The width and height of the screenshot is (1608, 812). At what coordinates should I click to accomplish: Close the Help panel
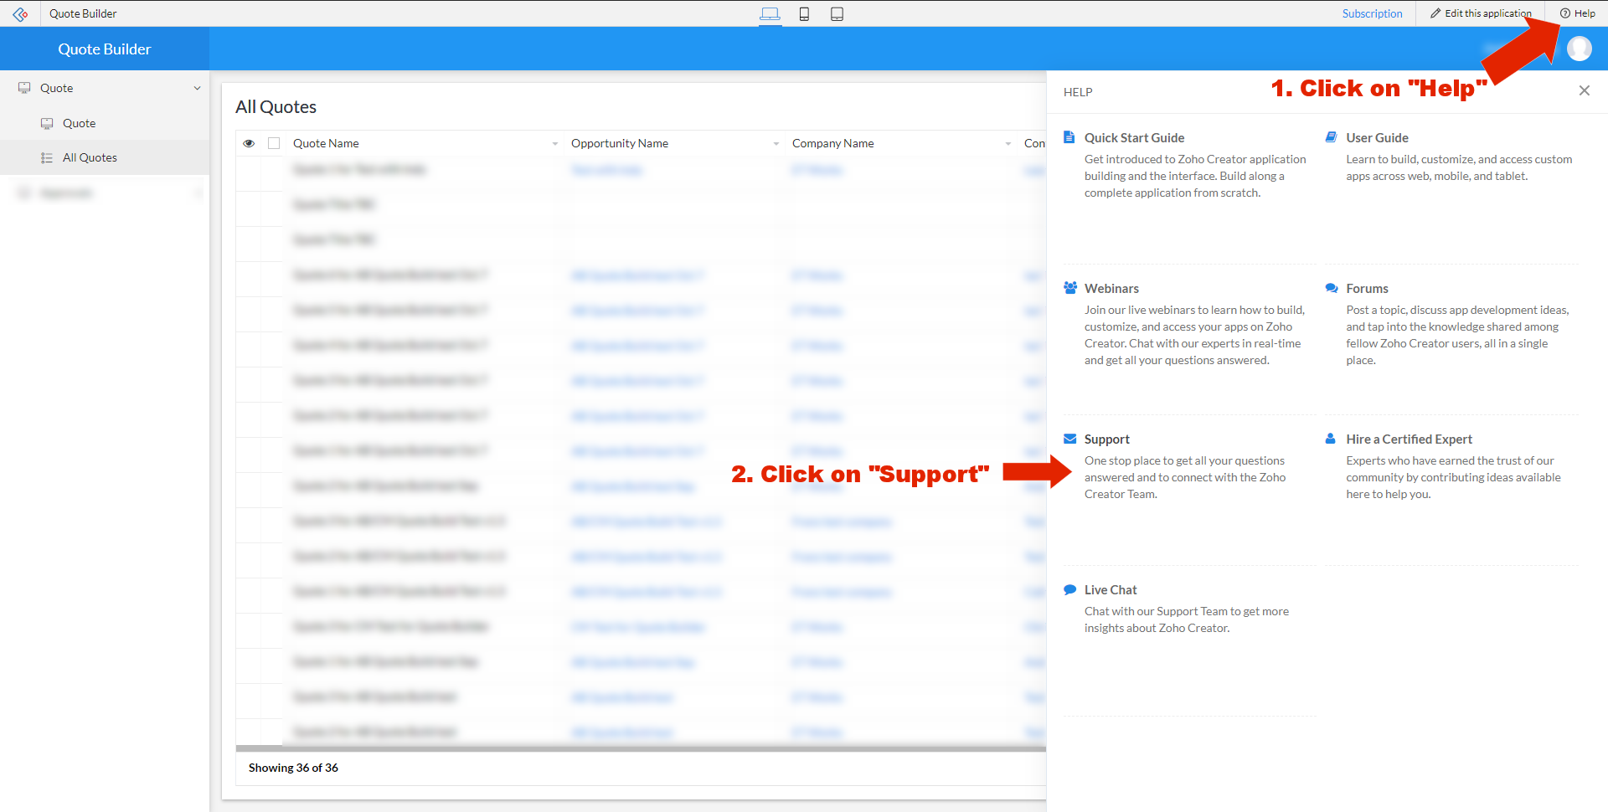click(1584, 90)
